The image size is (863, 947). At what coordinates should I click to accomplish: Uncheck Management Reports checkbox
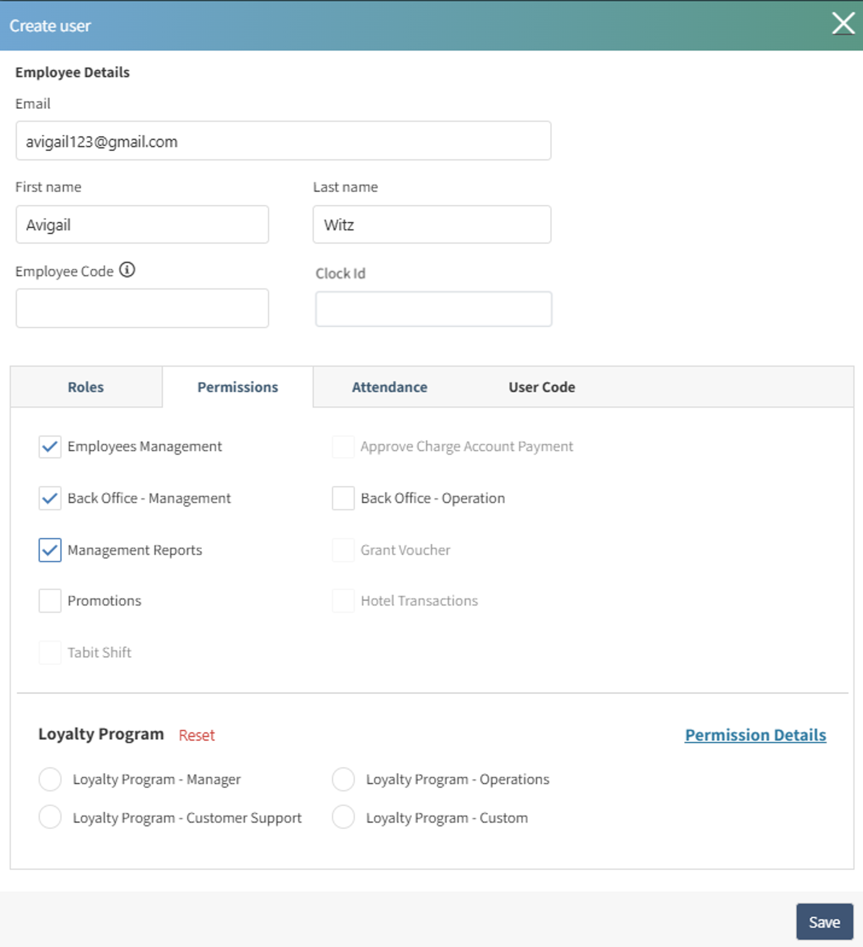pos(50,549)
